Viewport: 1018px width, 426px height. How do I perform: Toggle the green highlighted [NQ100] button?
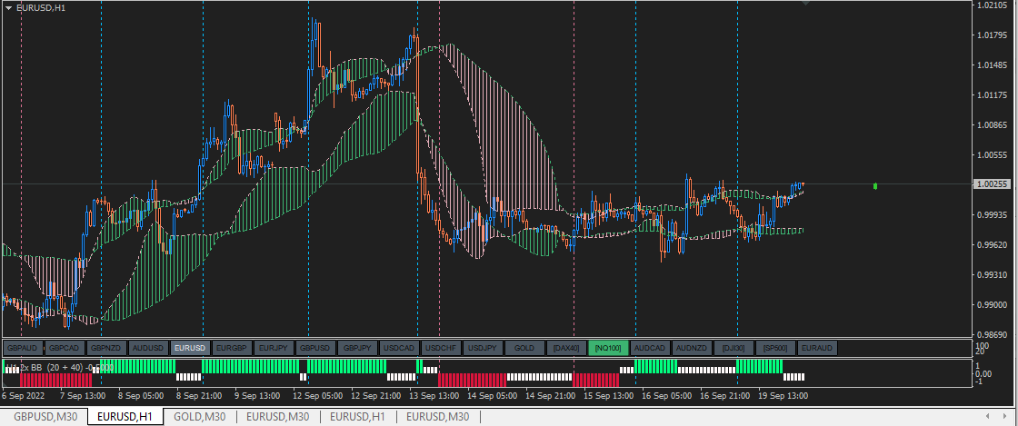[608, 348]
